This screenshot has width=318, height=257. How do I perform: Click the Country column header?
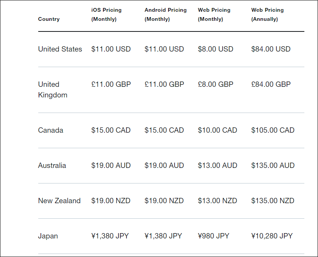[x=49, y=19]
